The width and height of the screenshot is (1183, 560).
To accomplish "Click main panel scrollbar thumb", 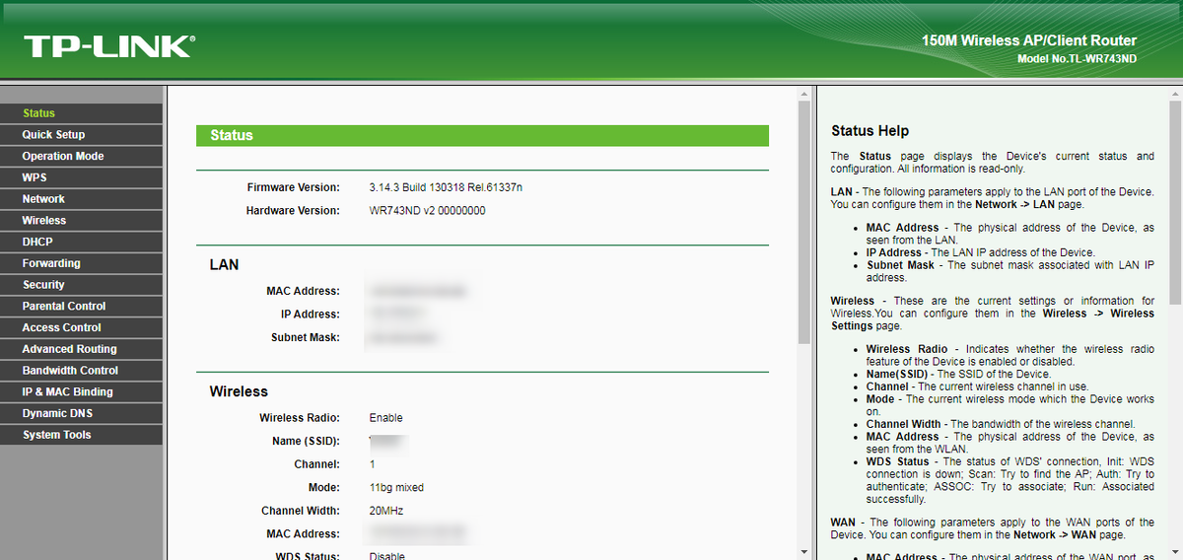I will point(803,221).
